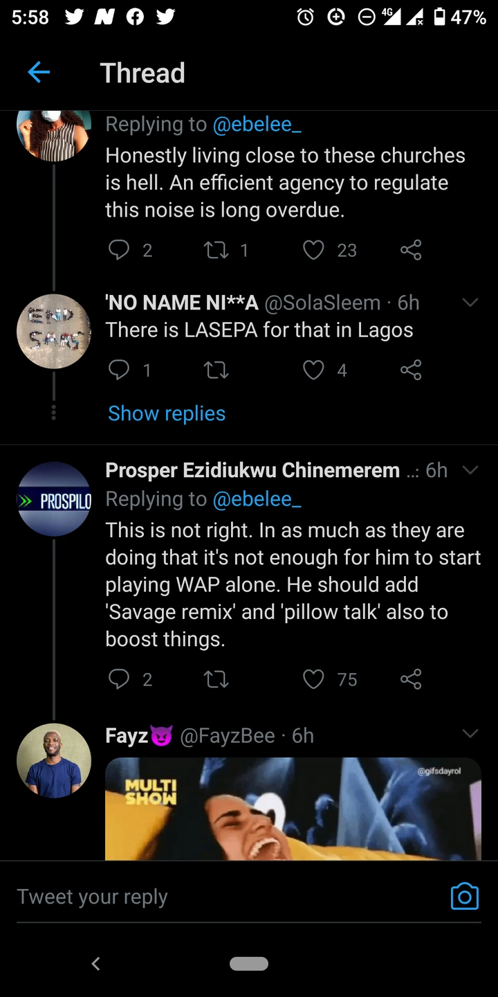Share the LASEPA tweet by SolaSleem
This screenshot has height=997, width=498.
[411, 370]
